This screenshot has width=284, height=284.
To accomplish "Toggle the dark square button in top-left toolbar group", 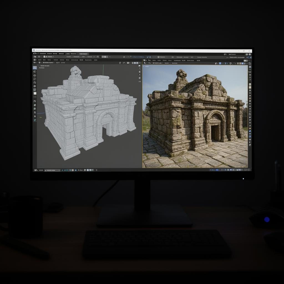I will pyautogui.click(x=100, y=57).
